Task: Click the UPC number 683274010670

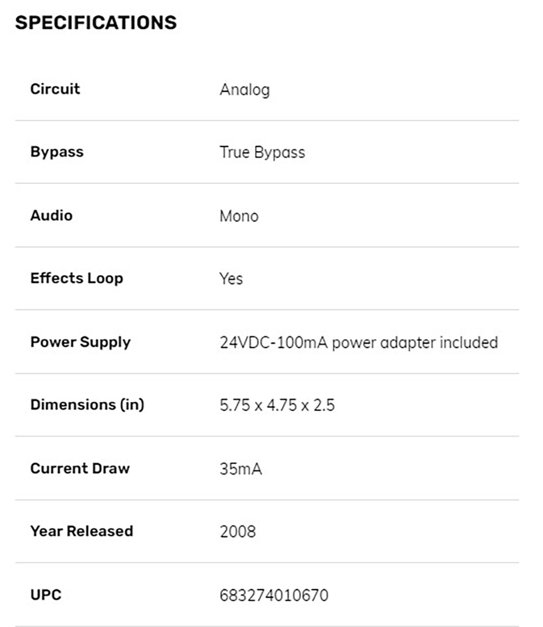Action: click(274, 596)
